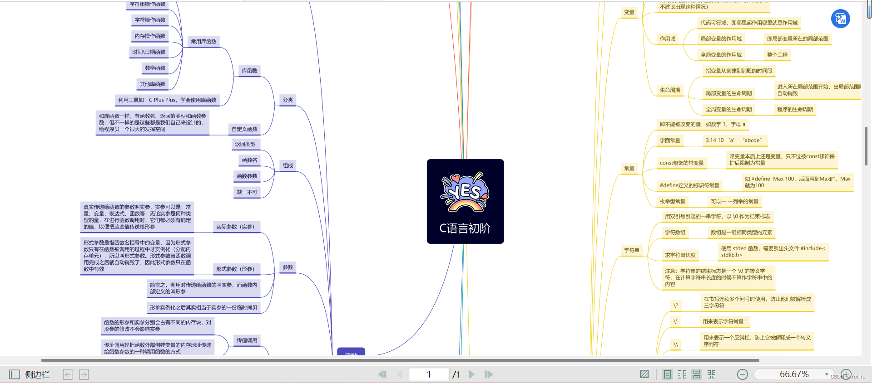Jump to the last page
Screen dimensions: 872x383
[489, 374]
